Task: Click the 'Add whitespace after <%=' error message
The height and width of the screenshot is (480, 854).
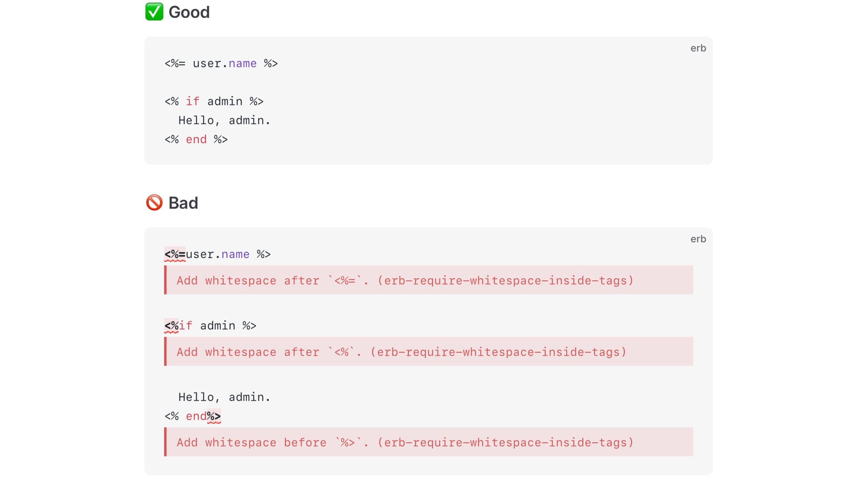Action: (x=405, y=280)
